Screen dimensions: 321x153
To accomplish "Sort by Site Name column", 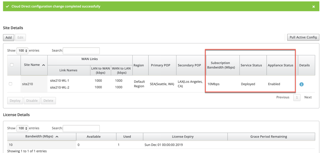I will pos(34,65).
